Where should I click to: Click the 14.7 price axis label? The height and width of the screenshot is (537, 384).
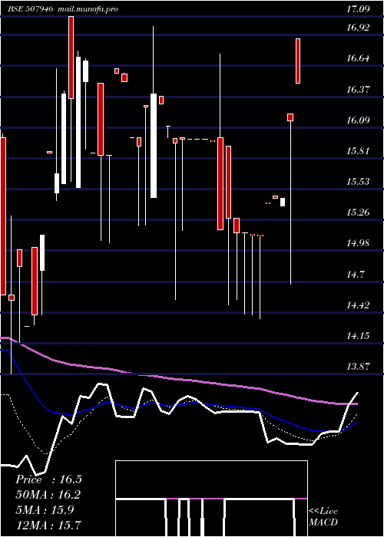click(355, 274)
